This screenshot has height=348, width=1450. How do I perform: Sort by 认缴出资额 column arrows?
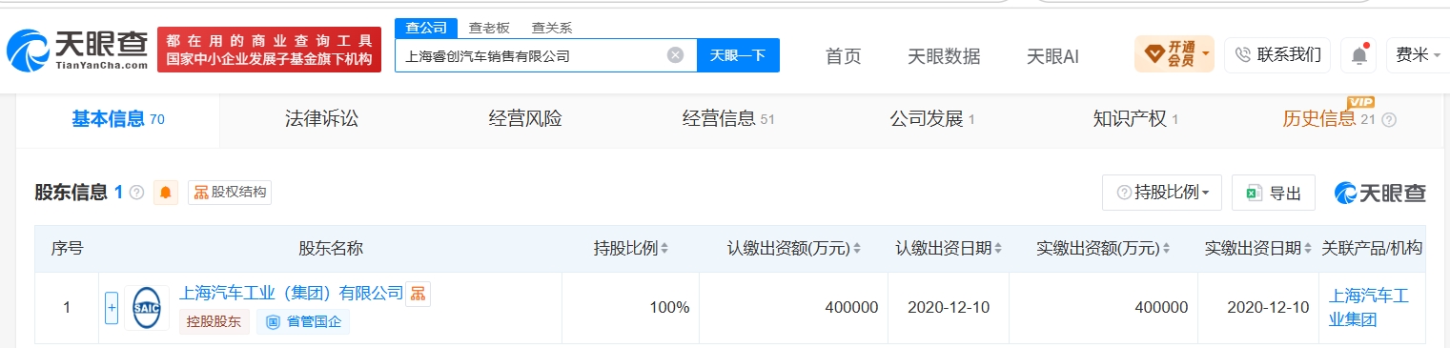pos(857,249)
